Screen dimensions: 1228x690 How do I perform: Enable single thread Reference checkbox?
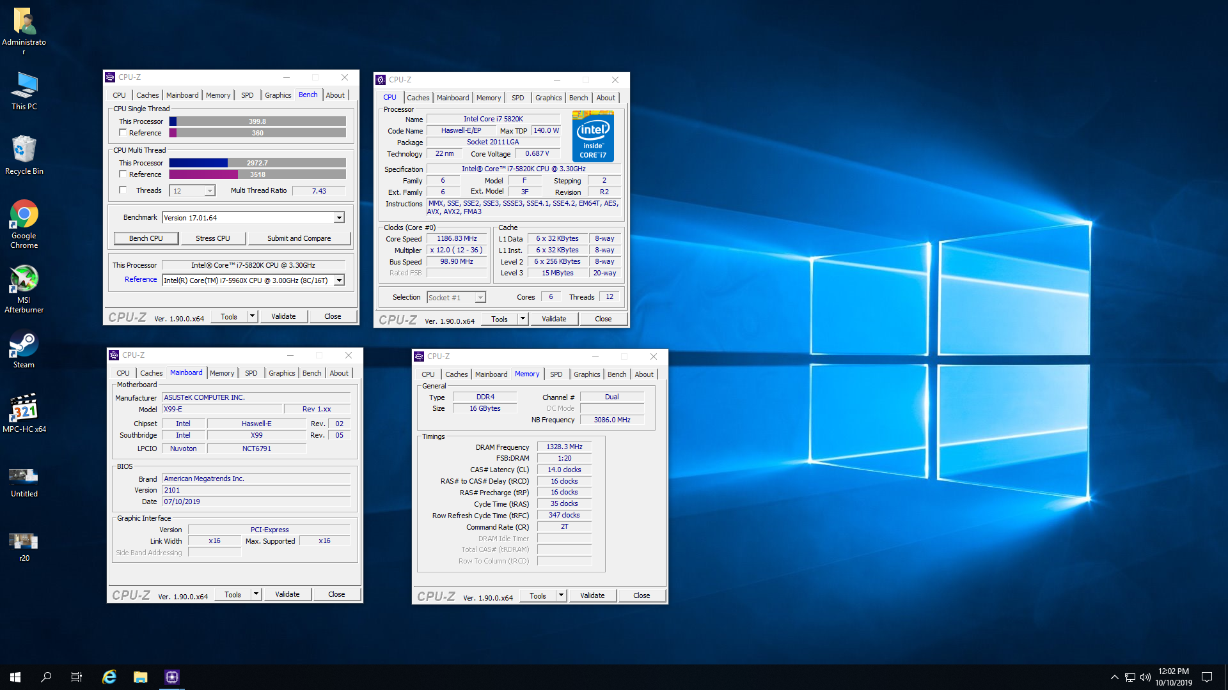pyautogui.click(x=123, y=133)
